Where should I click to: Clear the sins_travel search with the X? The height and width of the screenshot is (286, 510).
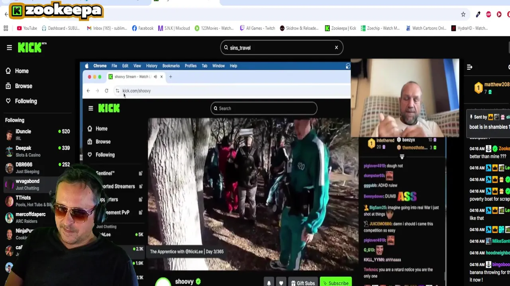pos(336,48)
